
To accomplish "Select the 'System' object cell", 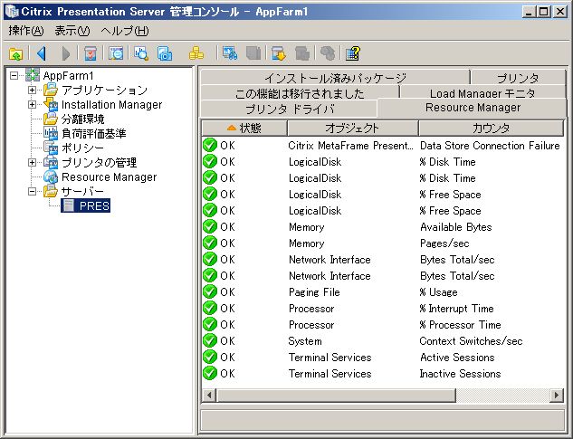I will tap(305, 341).
